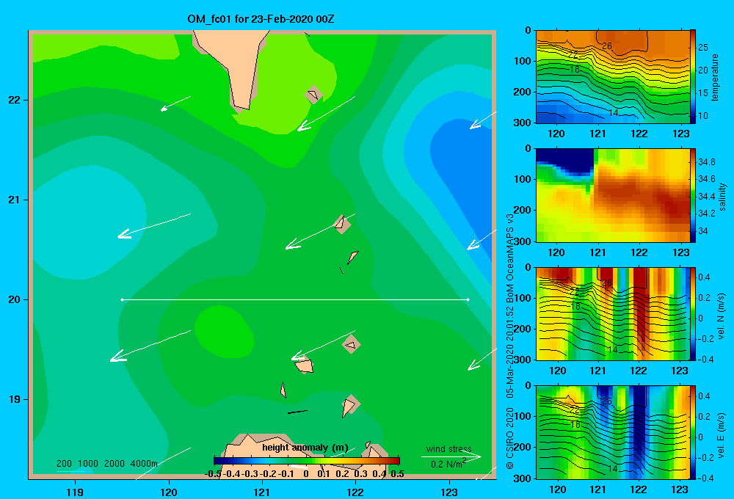Select the '0.2 N/m' wind stress scale value
Image resolution: width=734 pixels, height=499 pixels.
[x=448, y=464]
